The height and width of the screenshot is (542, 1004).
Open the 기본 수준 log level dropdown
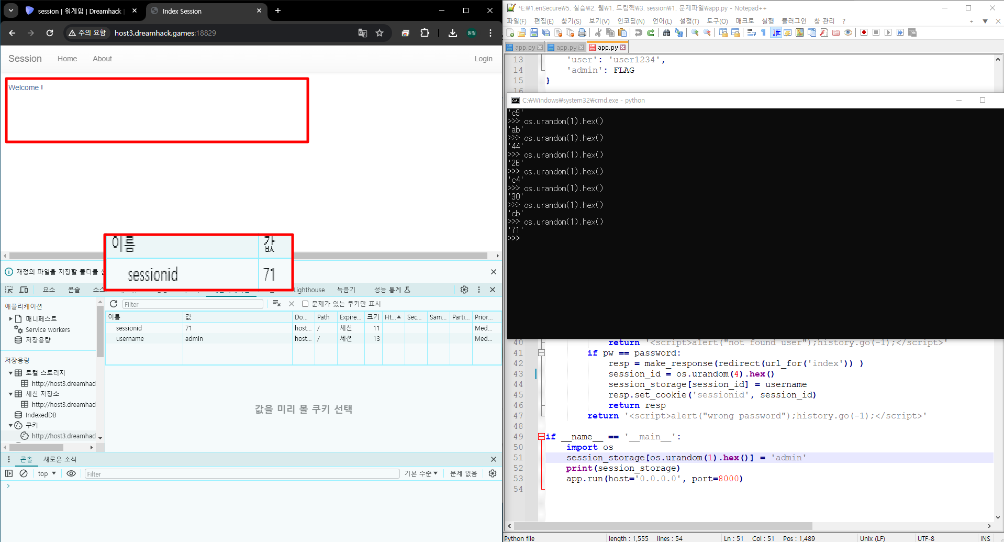(421, 473)
